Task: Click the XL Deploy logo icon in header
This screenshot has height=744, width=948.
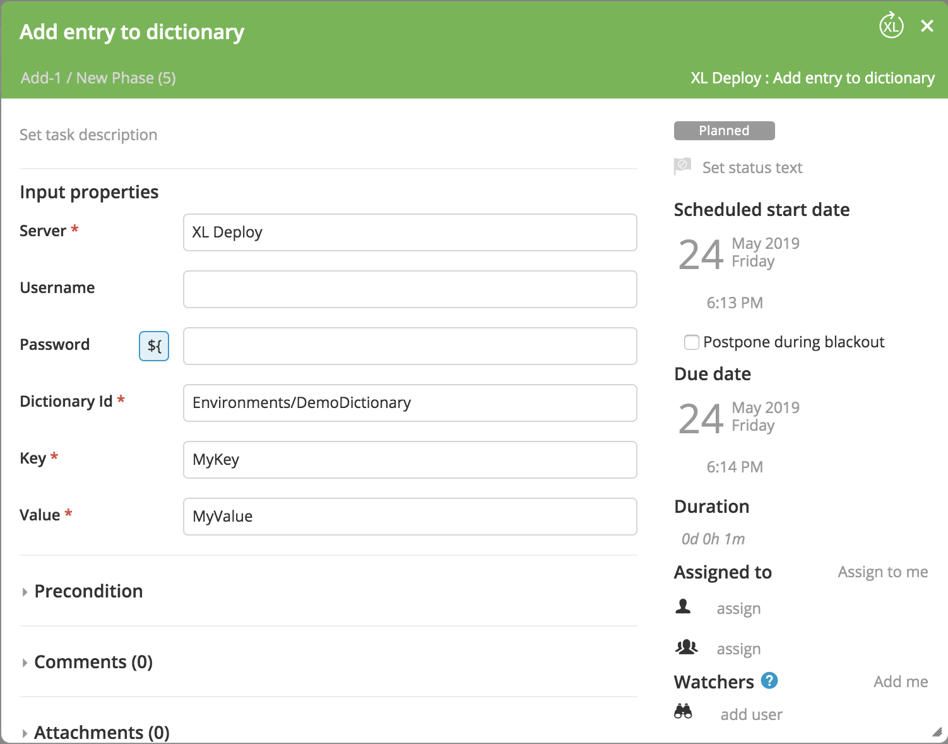Action: [891, 25]
